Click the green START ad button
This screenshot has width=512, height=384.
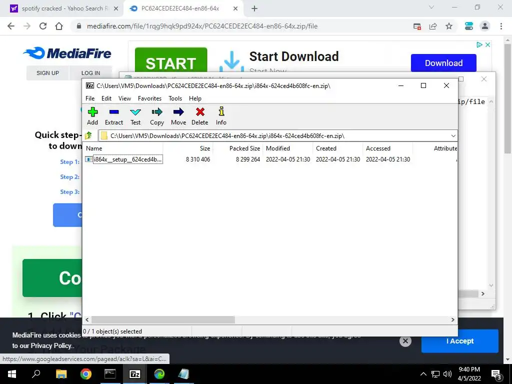pyautogui.click(x=171, y=60)
